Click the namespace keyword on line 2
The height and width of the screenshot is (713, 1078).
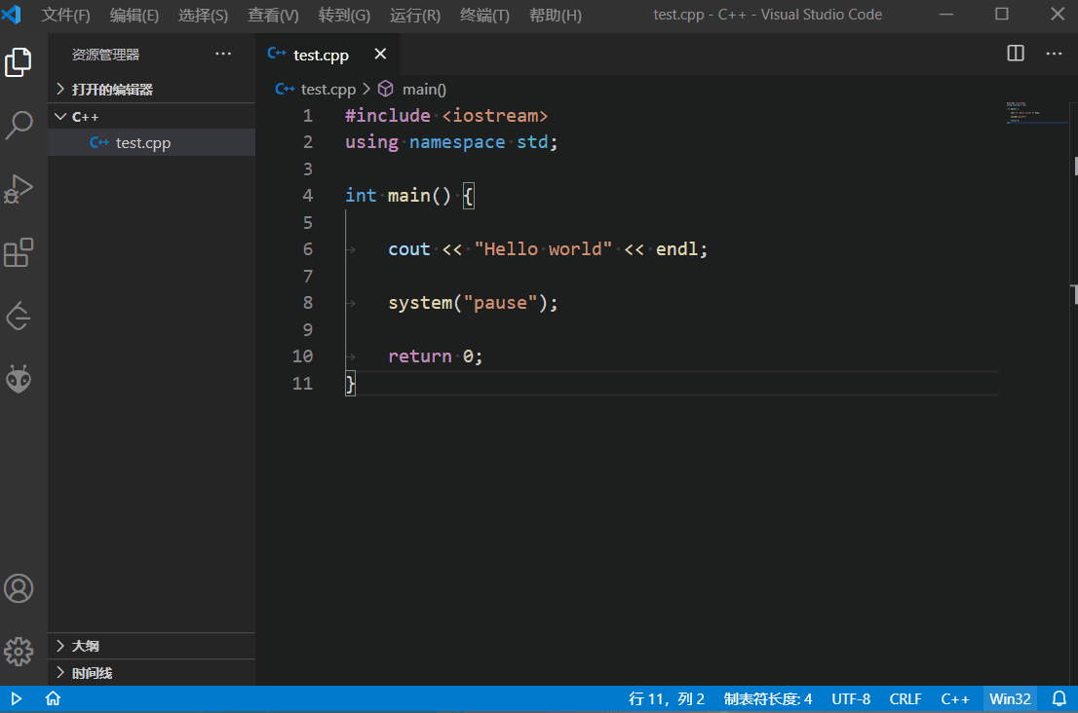click(457, 142)
